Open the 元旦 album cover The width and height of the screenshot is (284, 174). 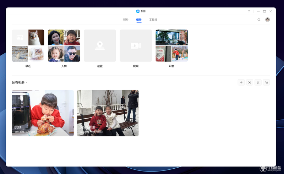point(43,113)
